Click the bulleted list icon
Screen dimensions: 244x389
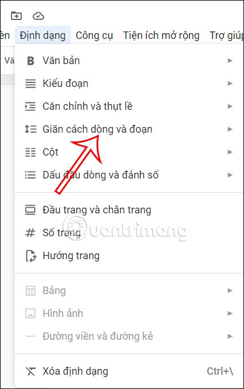click(x=30, y=175)
